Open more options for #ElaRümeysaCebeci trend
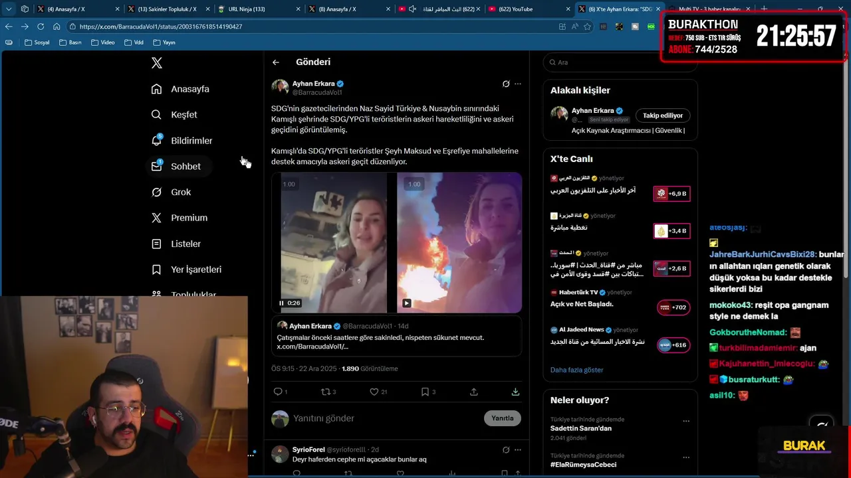The image size is (851, 478). click(x=686, y=457)
